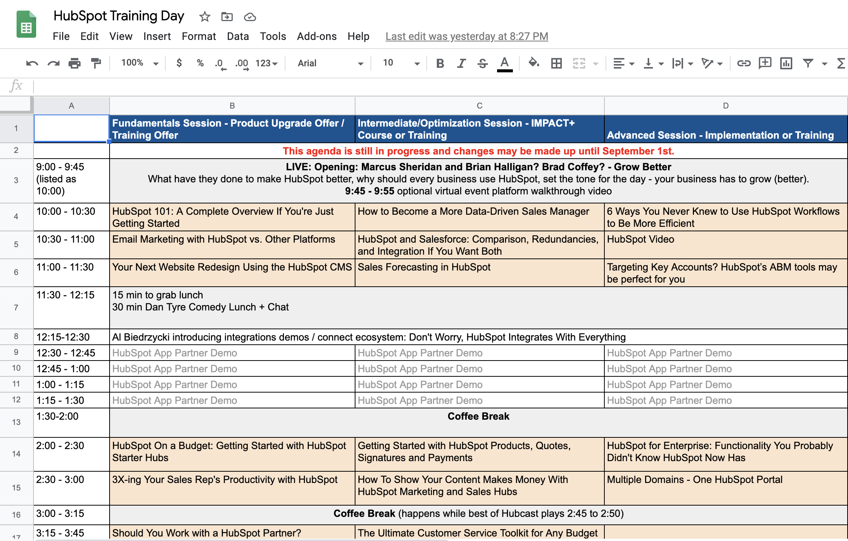Open the text color picker
Image resolution: width=848 pixels, height=541 pixels.
[x=505, y=64]
